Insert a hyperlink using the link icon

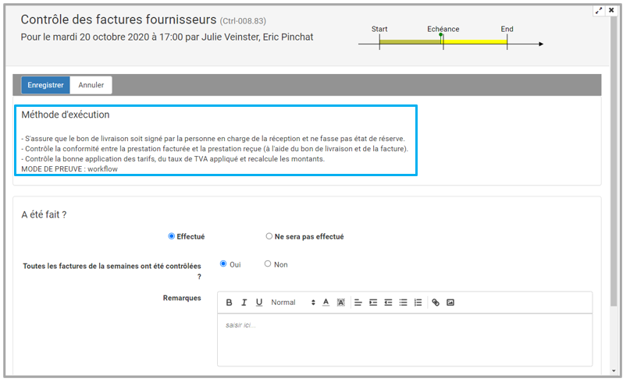coord(436,302)
